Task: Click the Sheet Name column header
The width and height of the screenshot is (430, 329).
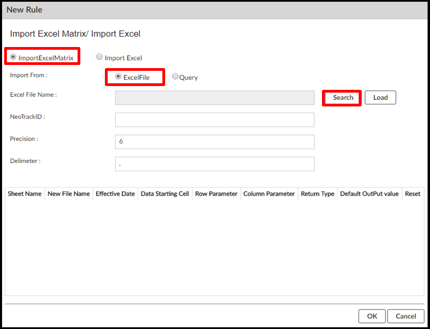Action: click(25, 194)
